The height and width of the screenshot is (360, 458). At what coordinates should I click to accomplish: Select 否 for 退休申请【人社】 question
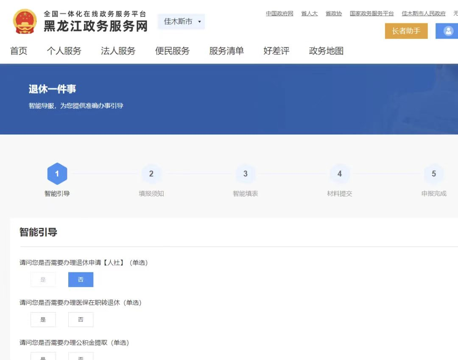(81, 280)
